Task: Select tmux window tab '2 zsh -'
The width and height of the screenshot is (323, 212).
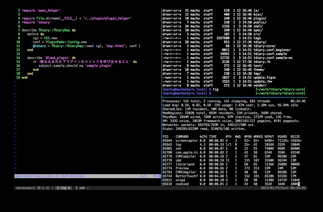Action: pos(82,188)
